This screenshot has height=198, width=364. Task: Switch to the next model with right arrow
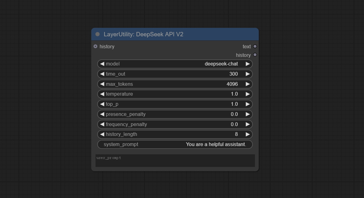[248, 64]
